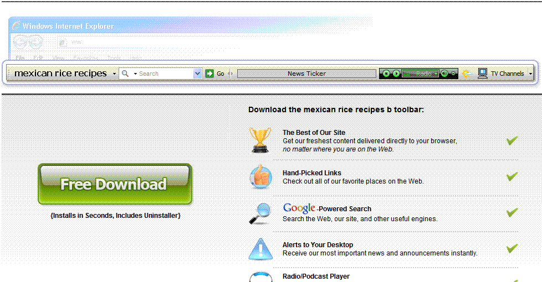542x282 pixels.
Task: Click the magnifier icon in toolbar search box
Action: [125, 74]
